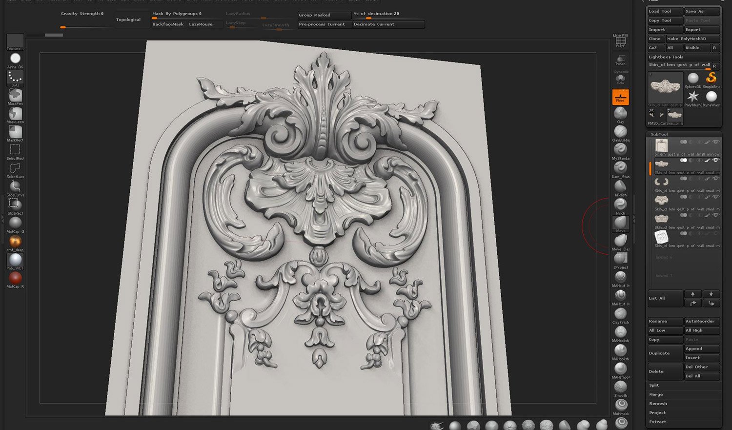The width and height of the screenshot is (732, 430).
Task: Select the SimpleBrush tool thumbnail
Action: pos(712,80)
